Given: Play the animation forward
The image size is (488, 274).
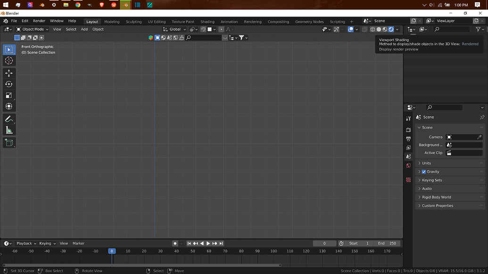Looking at the screenshot, I should [208, 243].
